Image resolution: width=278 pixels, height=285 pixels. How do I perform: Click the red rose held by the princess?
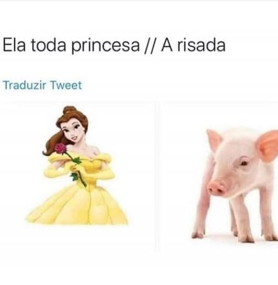click(x=60, y=148)
